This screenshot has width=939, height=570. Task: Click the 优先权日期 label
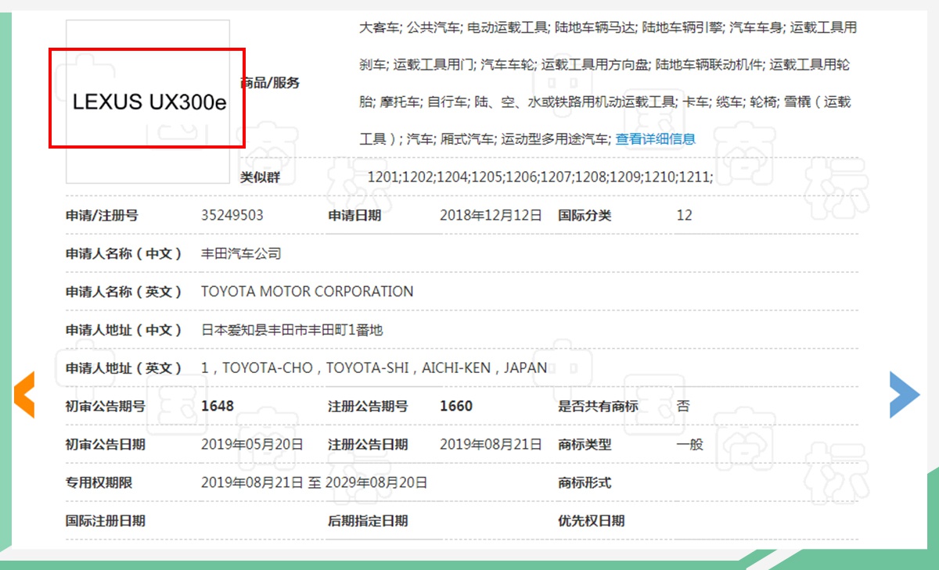(591, 521)
